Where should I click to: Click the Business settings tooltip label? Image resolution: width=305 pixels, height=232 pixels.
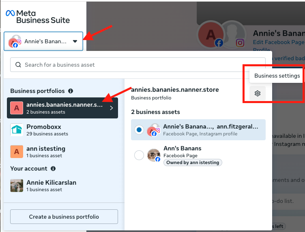pyautogui.click(x=277, y=76)
